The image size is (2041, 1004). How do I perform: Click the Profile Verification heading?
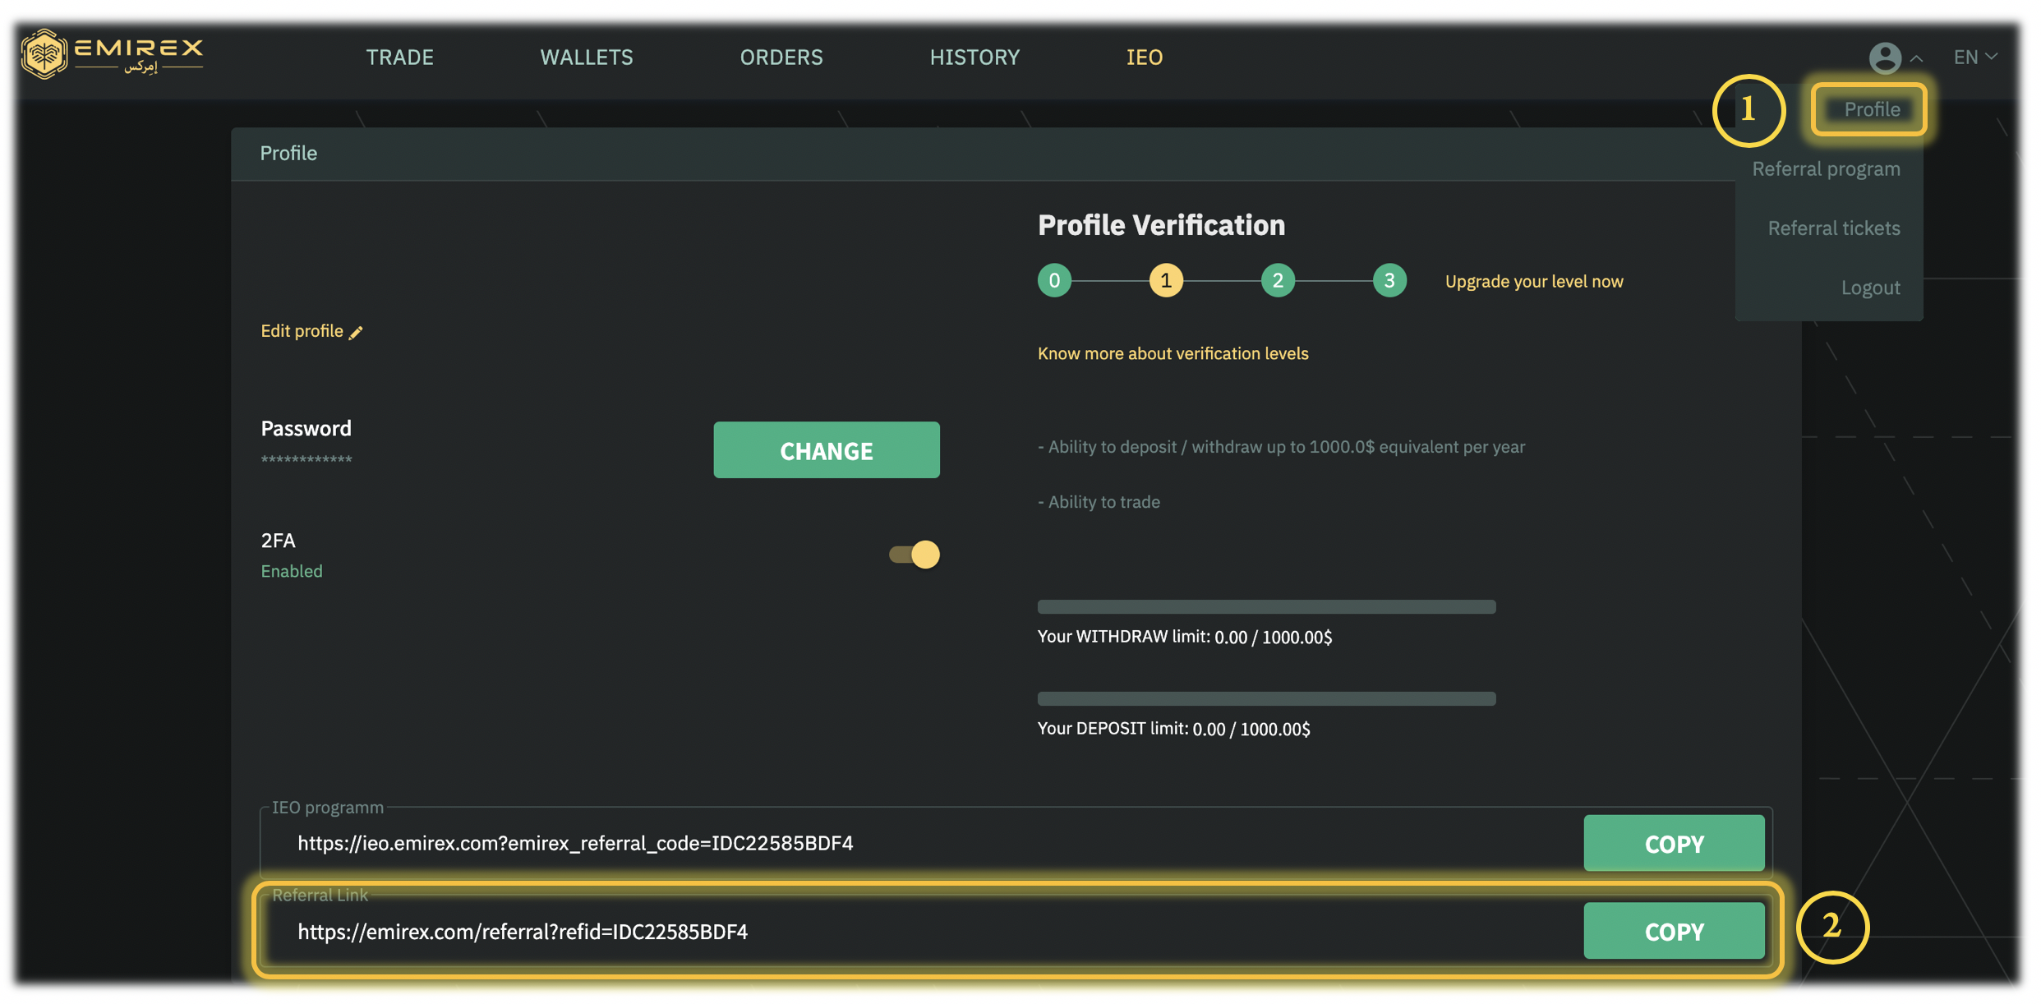[x=1161, y=225]
